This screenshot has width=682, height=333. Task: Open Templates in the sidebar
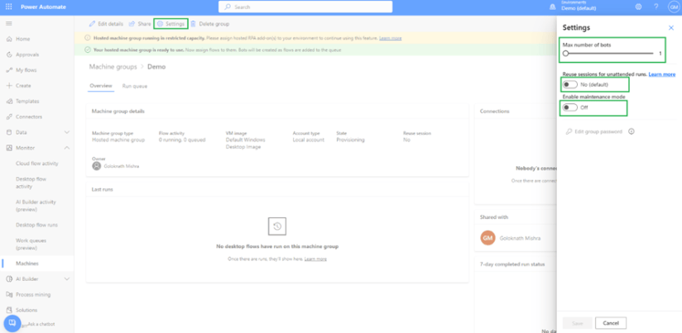[27, 101]
